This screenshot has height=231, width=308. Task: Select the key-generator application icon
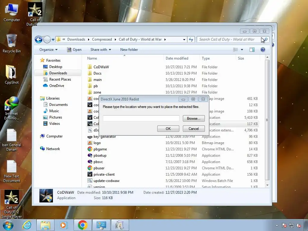click(90, 137)
